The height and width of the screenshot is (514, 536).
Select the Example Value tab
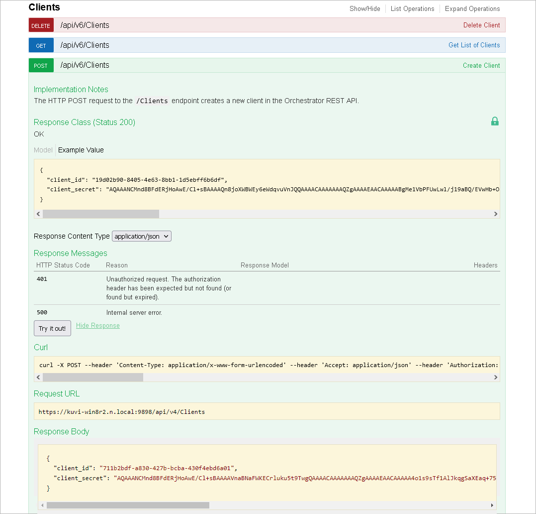[x=81, y=150]
